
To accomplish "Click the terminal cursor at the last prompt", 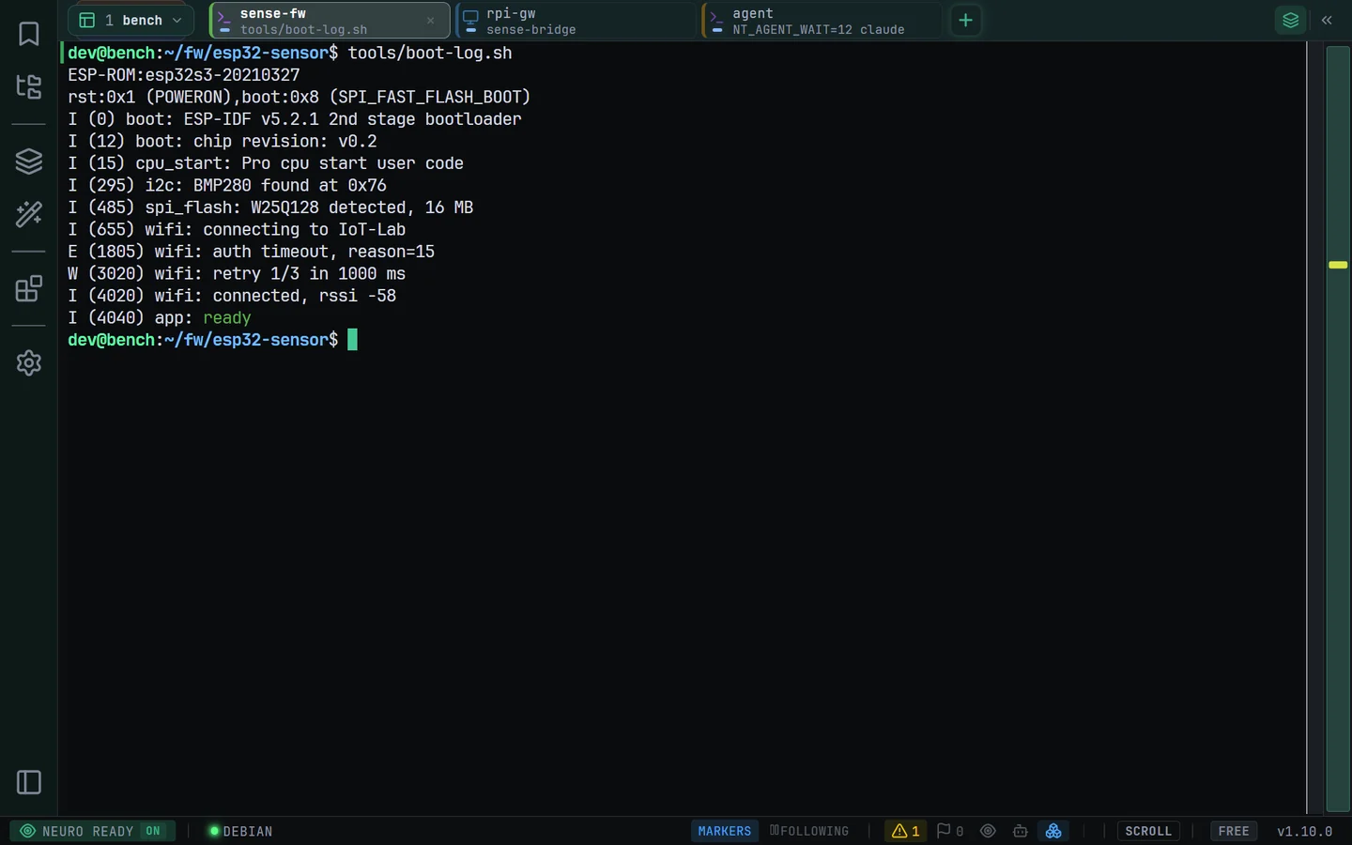I will coord(353,340).
